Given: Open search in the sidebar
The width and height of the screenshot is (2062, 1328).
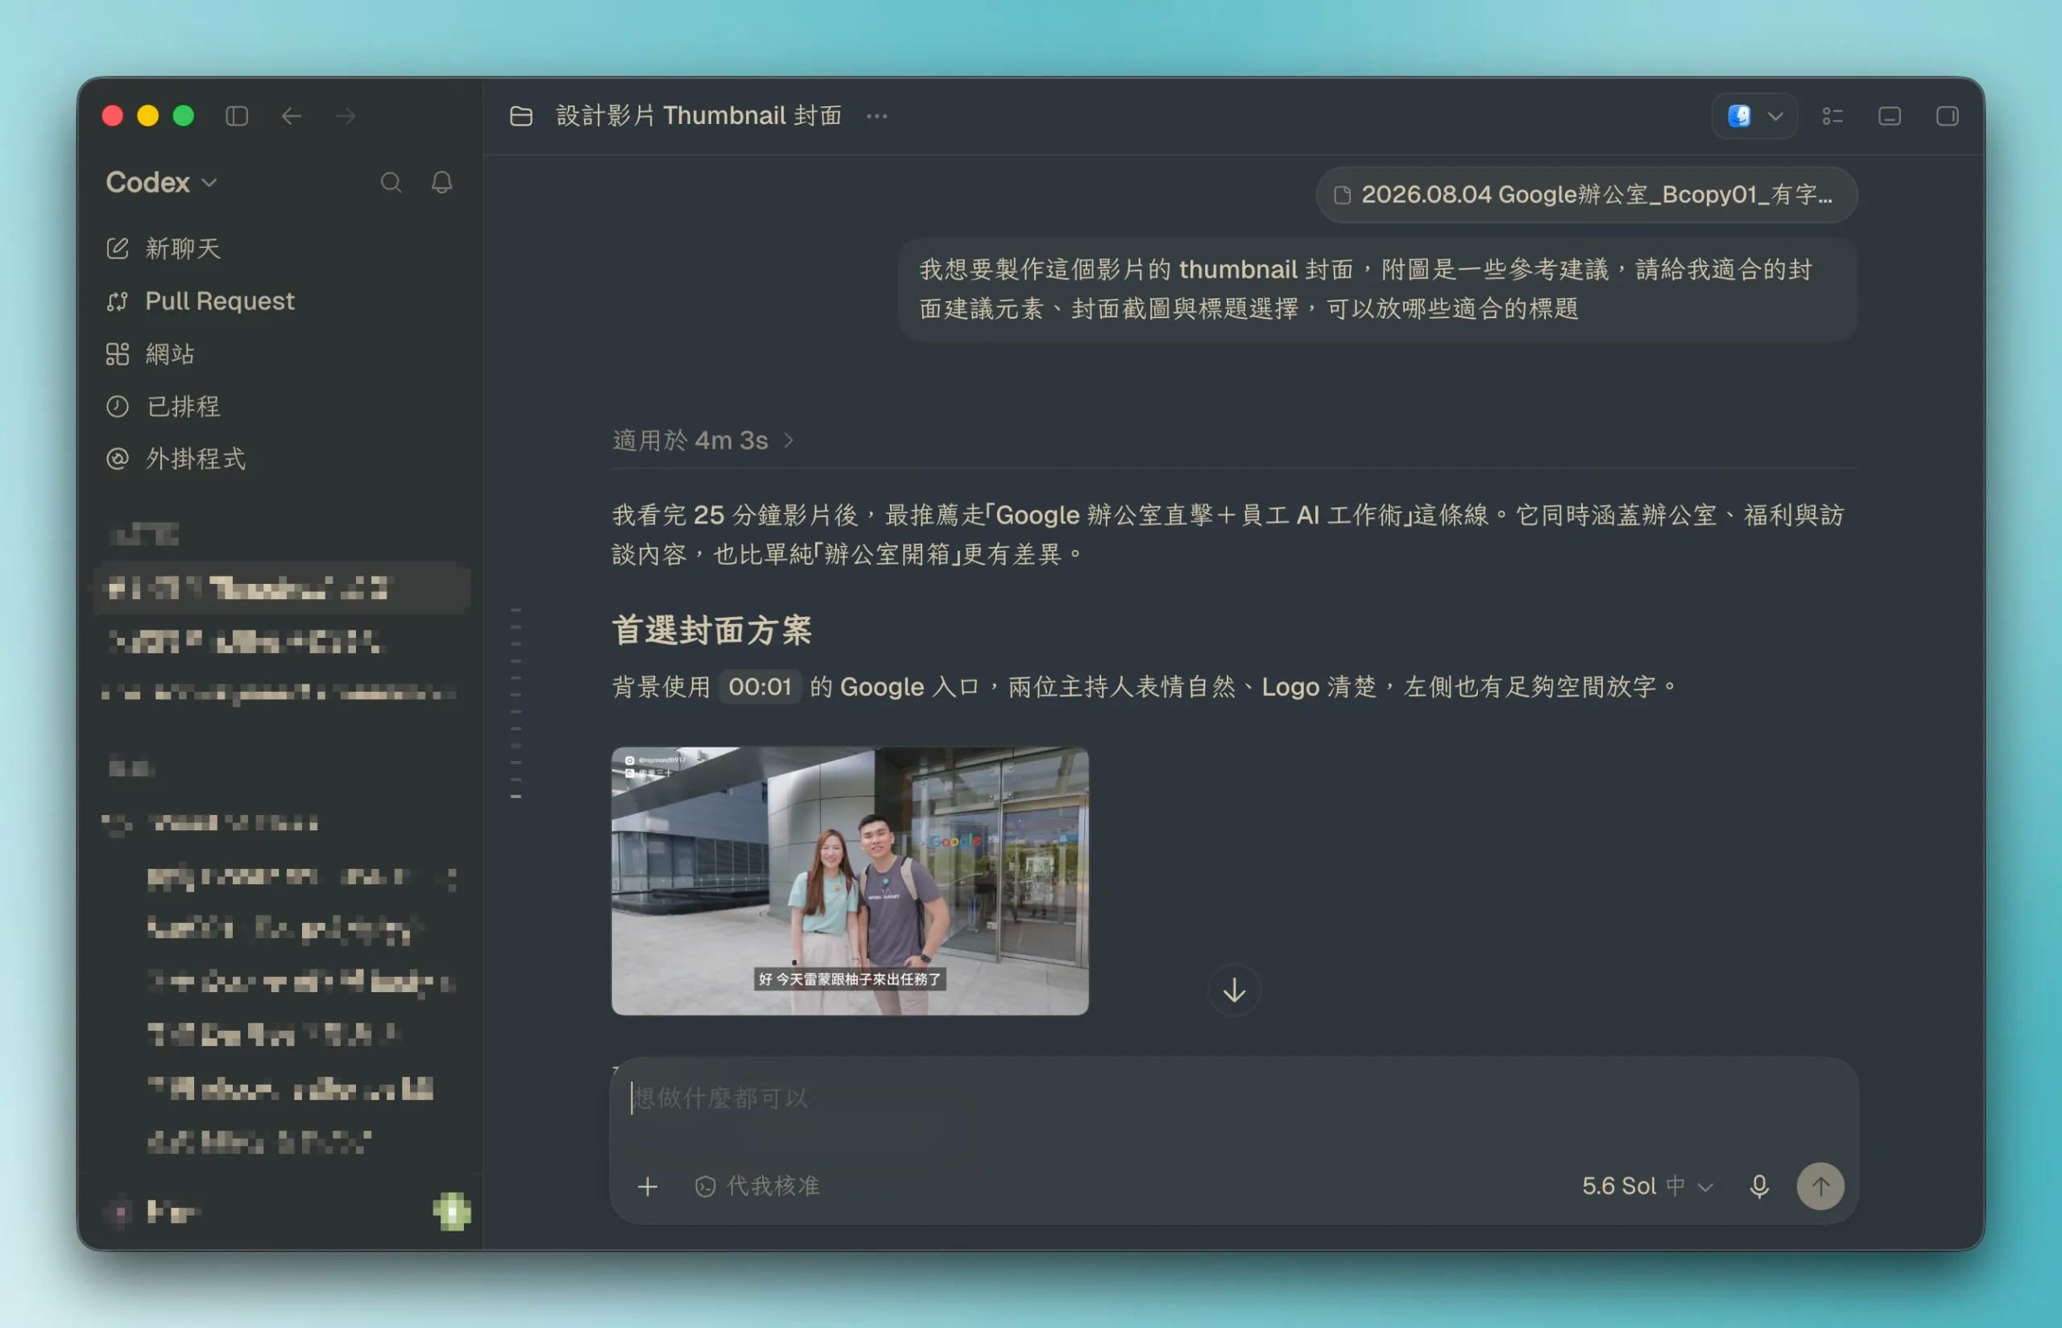Looking at the screenshot, I should click(x=391, y=182).
